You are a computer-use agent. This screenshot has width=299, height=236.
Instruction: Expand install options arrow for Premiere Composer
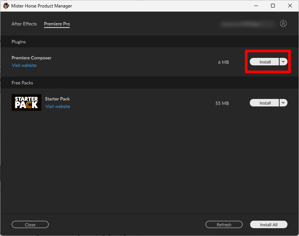click(x=283, y=62)
